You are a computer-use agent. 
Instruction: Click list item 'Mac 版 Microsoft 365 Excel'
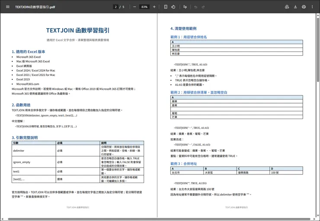point(33,61)
